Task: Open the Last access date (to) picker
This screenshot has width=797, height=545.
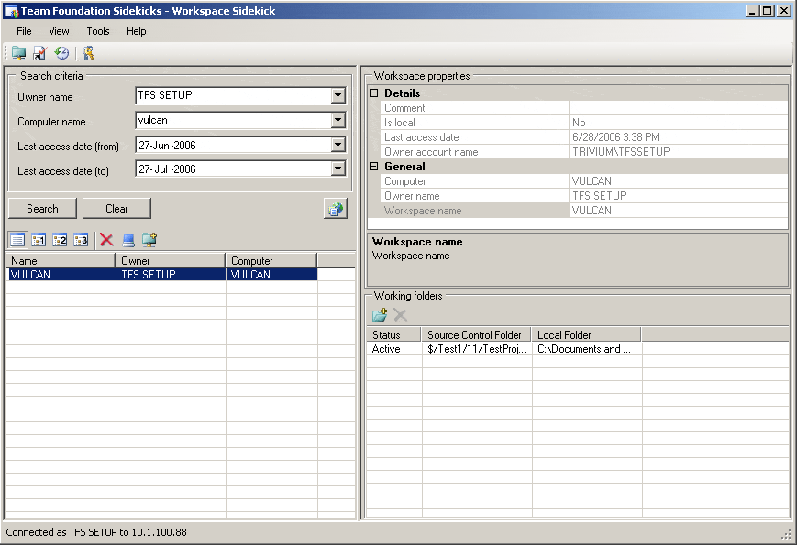Action: (x=338, y=169)
